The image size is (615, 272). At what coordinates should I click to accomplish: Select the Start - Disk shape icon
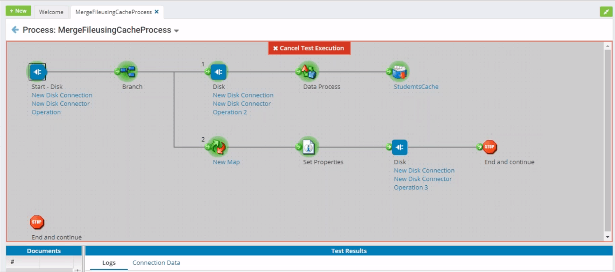pos(37,72)
